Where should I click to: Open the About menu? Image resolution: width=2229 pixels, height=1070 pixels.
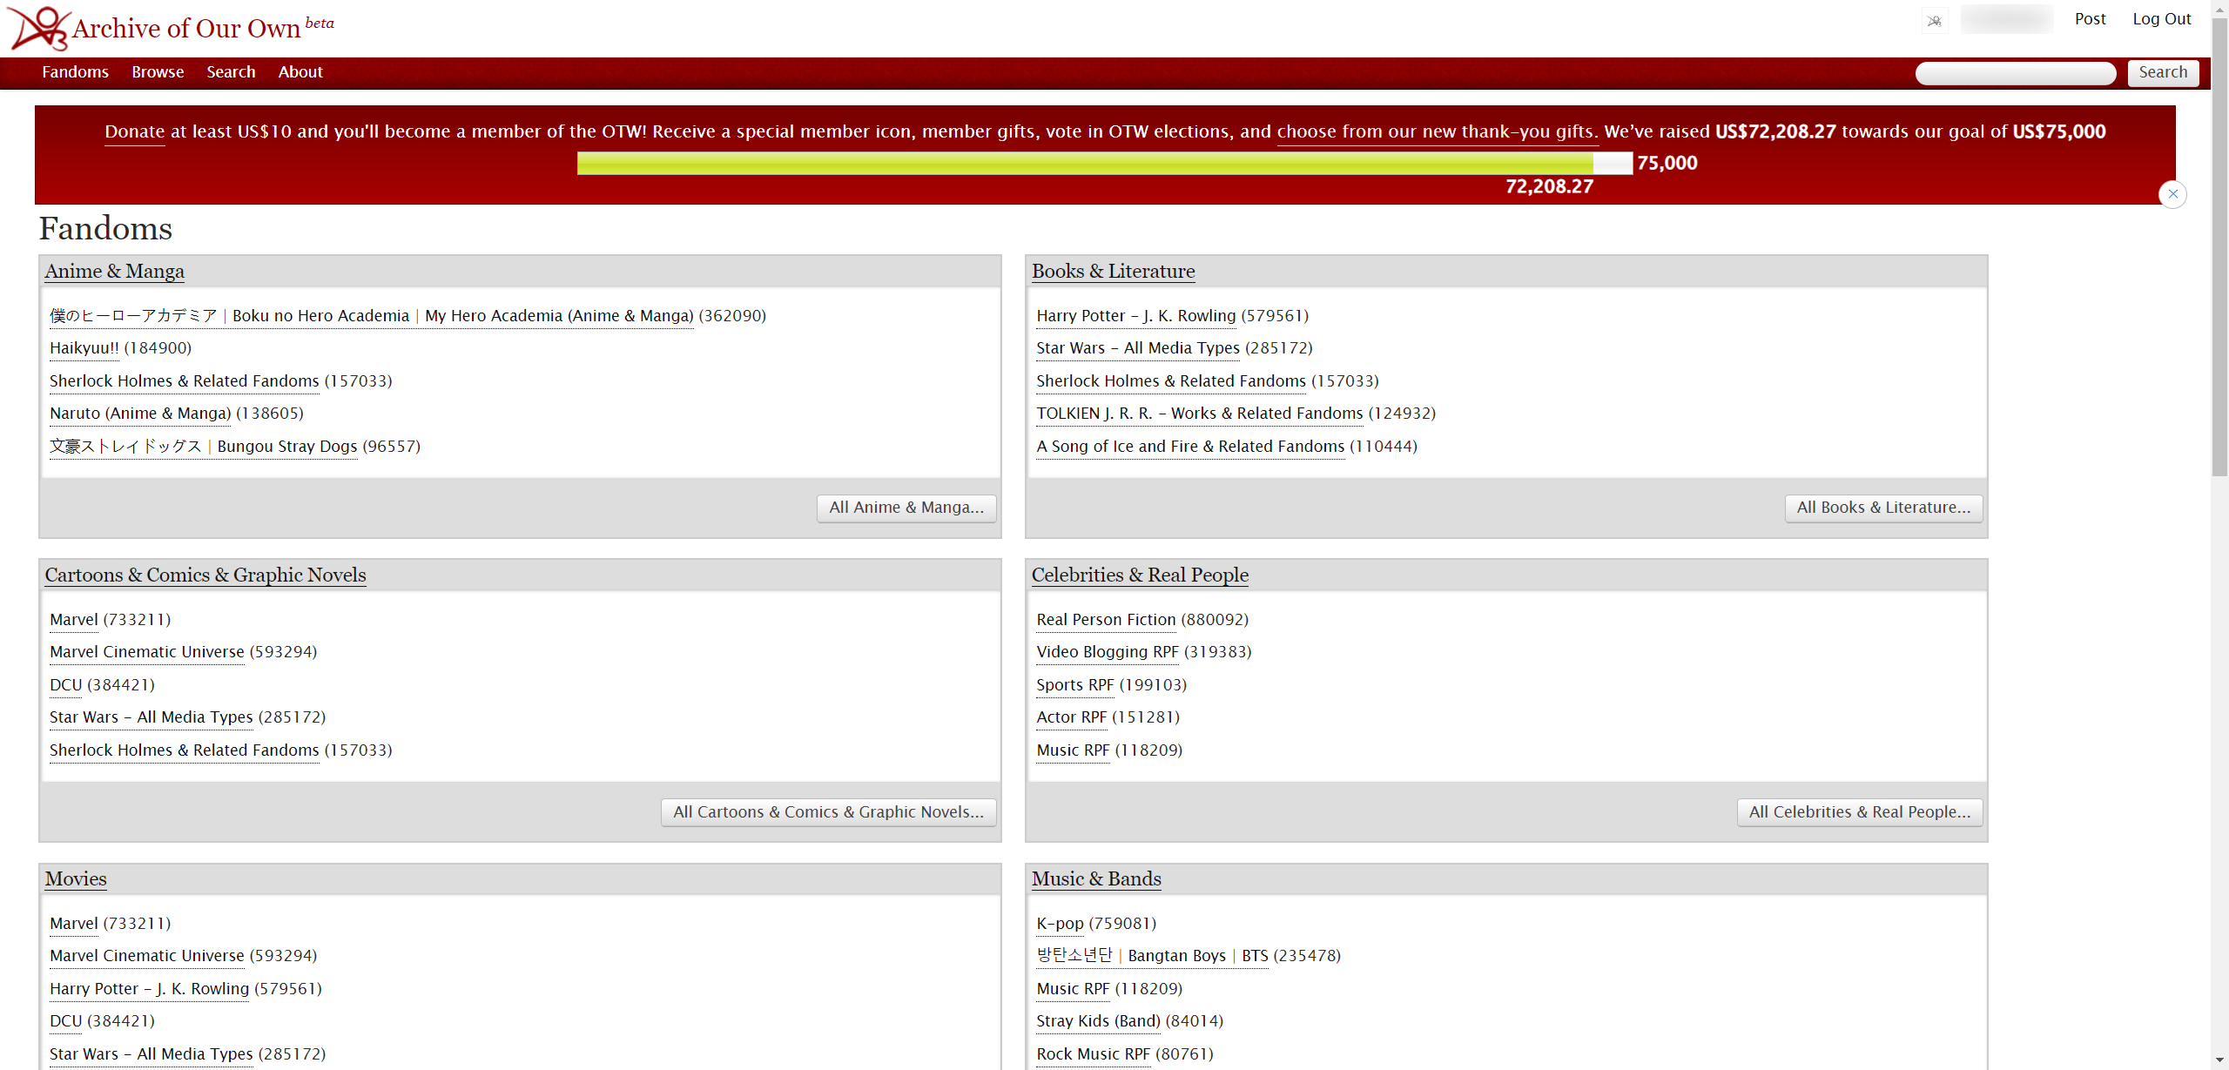300,72
